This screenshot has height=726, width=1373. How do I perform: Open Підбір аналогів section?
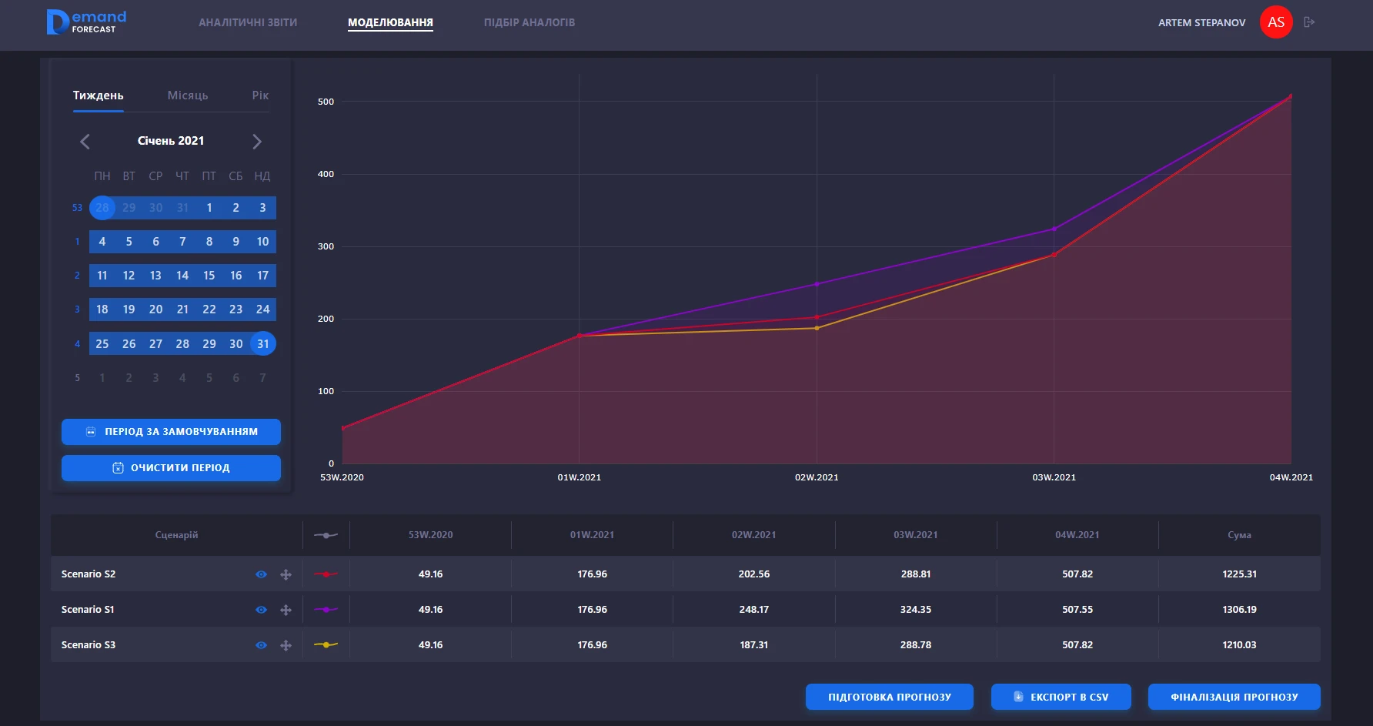[x=529, y=23]
